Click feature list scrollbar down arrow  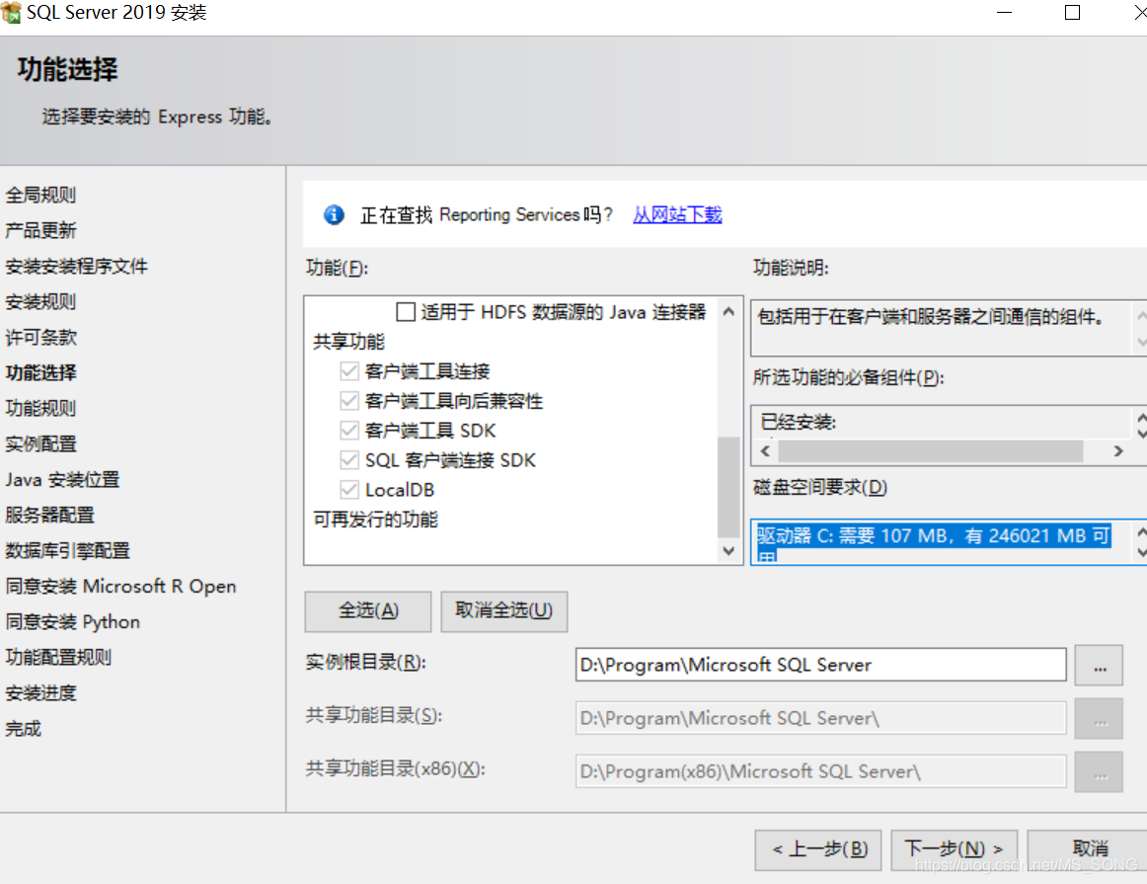(728, 550)
